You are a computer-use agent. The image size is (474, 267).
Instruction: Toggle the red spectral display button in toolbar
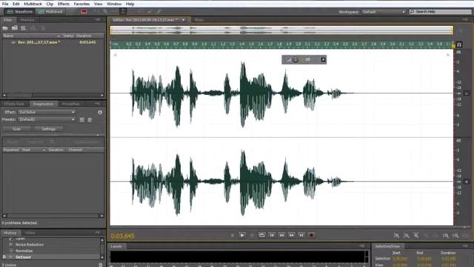(x=84, y=12)
